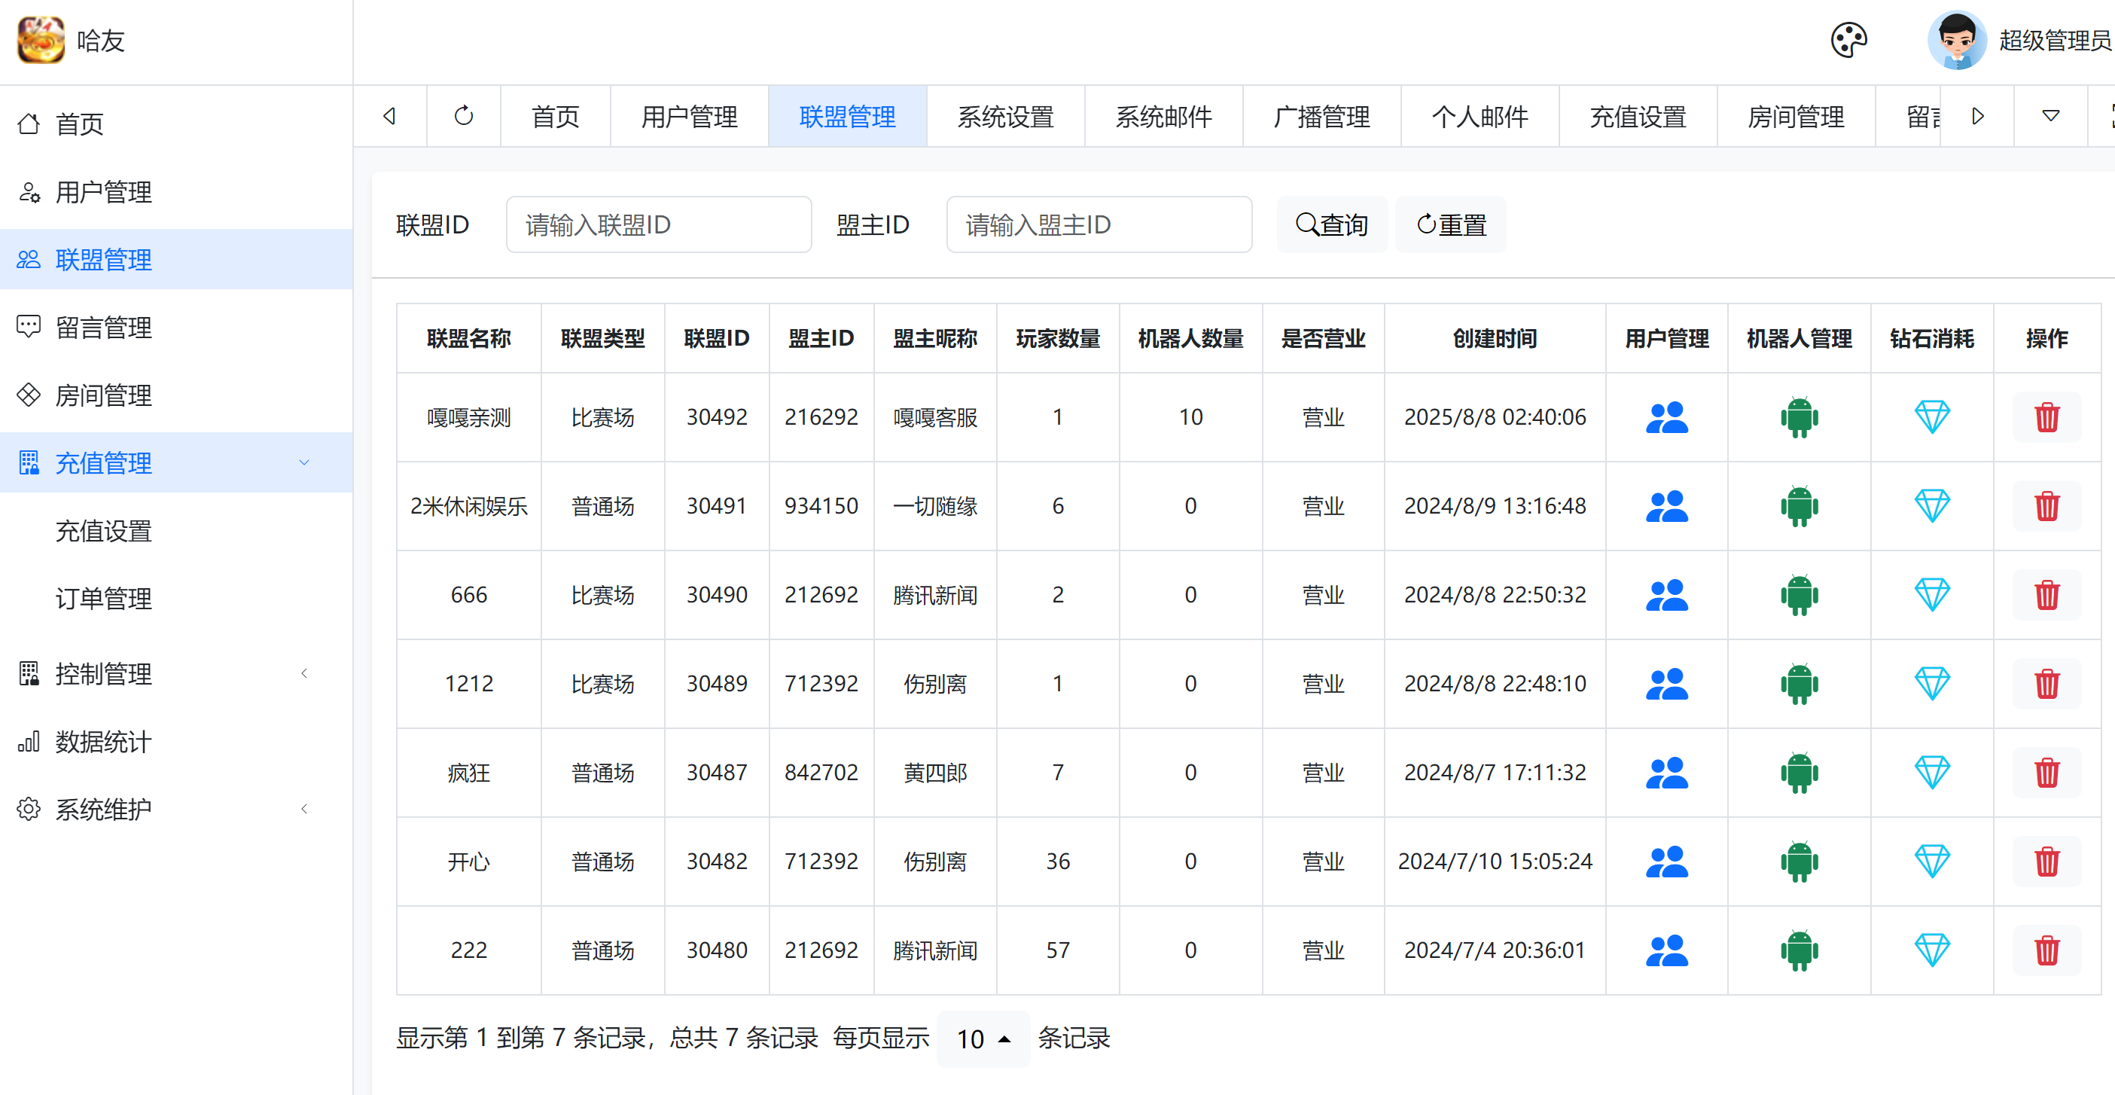The image size is (2115, 1095).
Task: Open robot management for 开心 alliance
Action: 1799,862
